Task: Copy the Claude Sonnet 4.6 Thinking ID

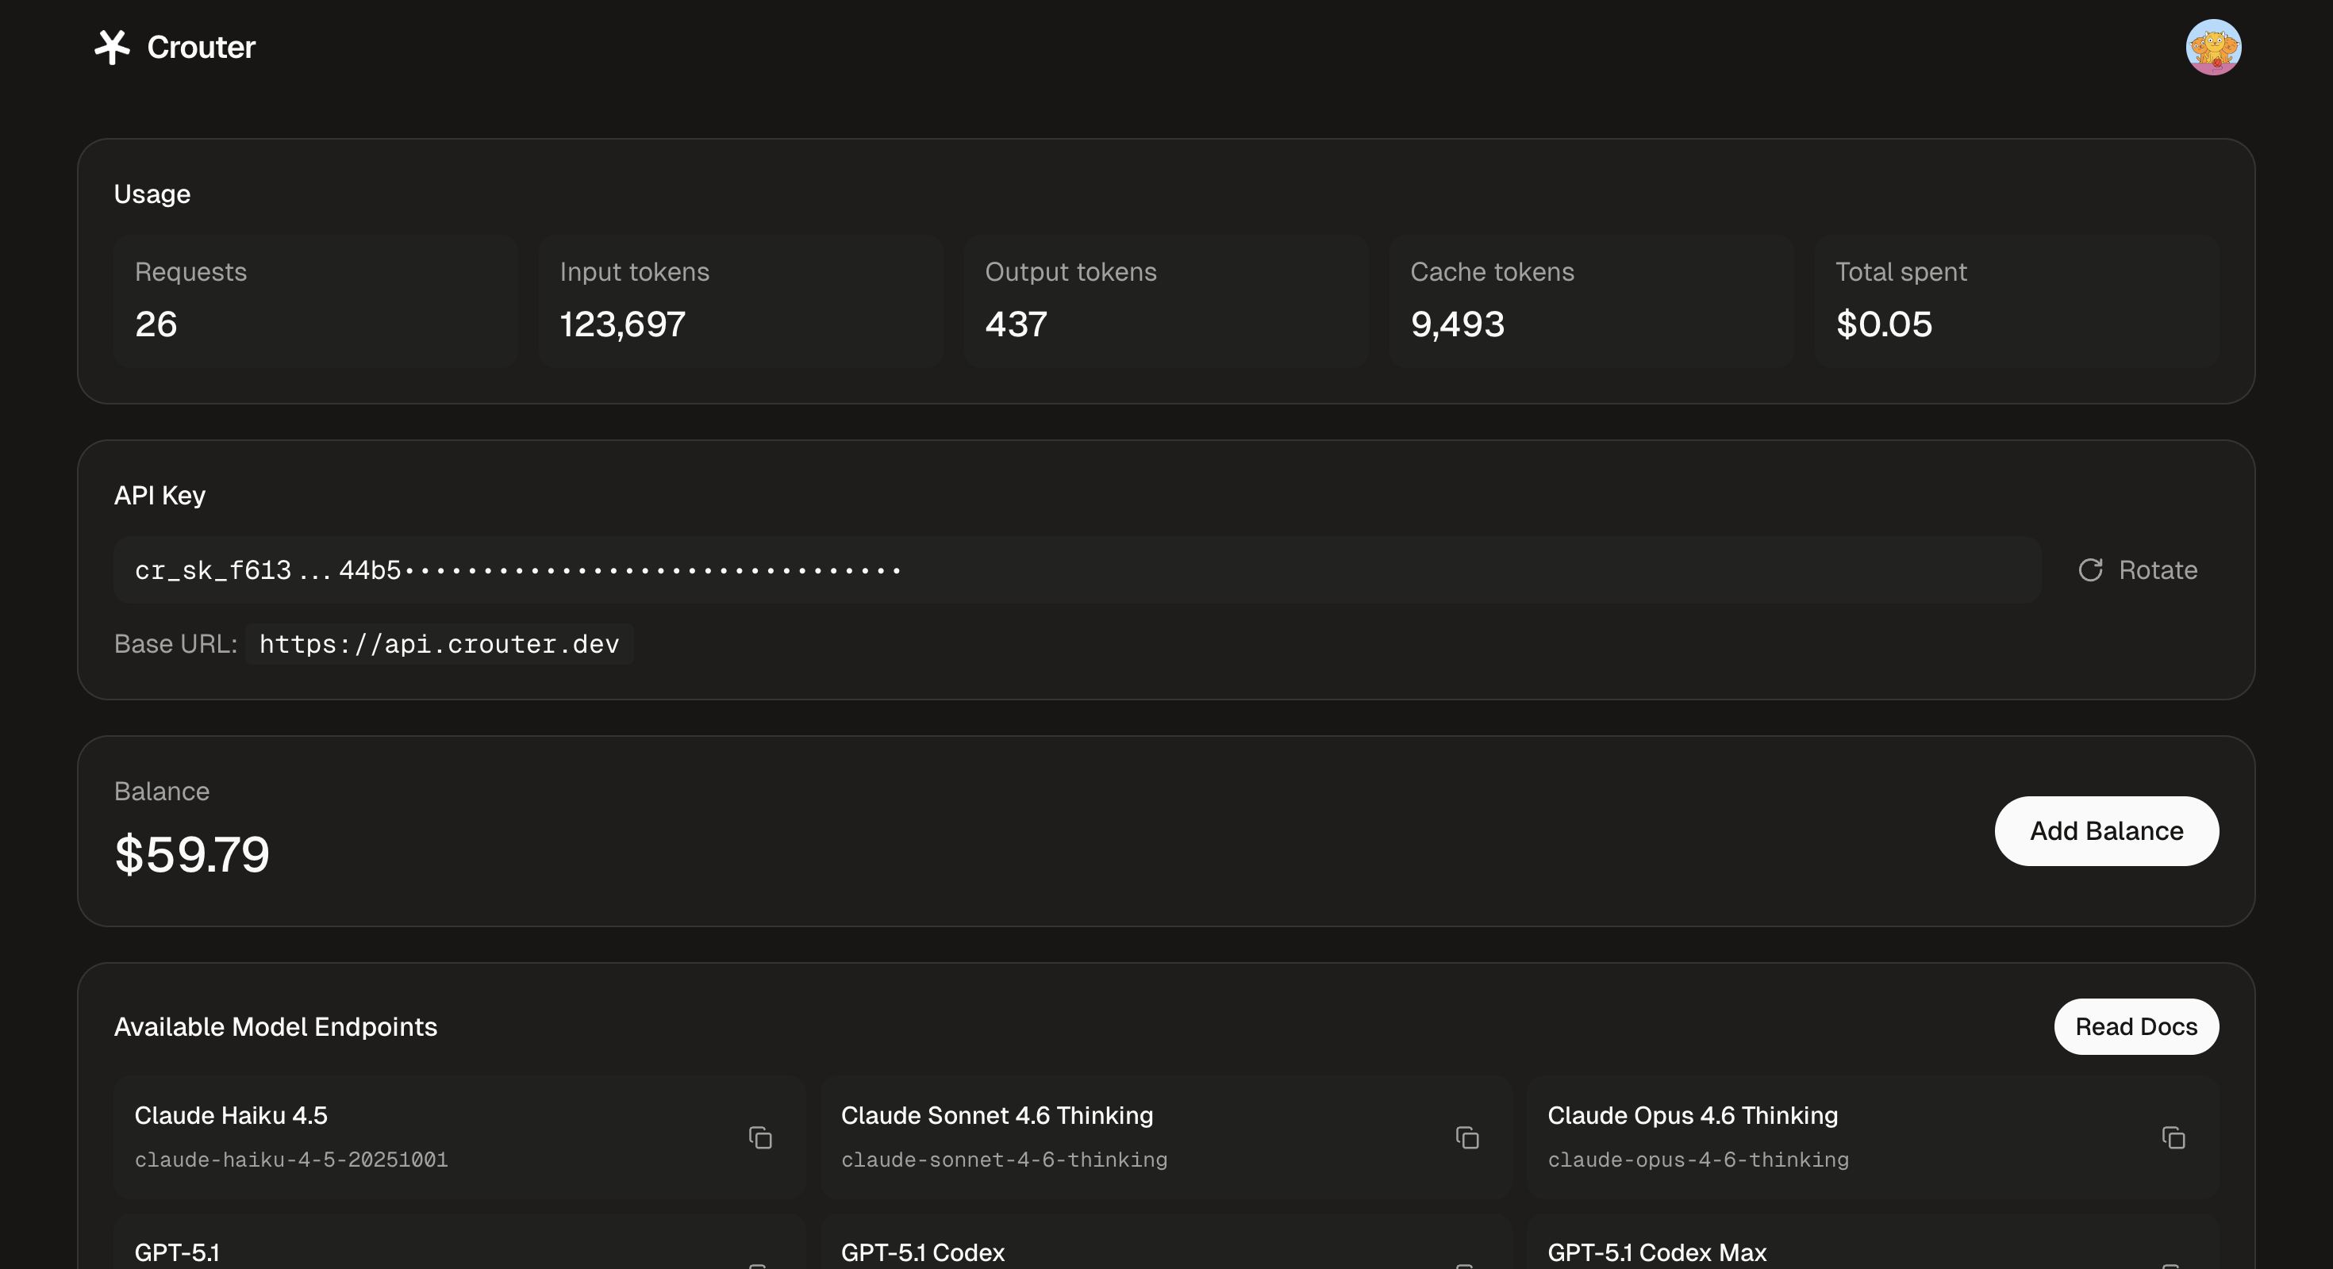Action: click(1466, 1137)
